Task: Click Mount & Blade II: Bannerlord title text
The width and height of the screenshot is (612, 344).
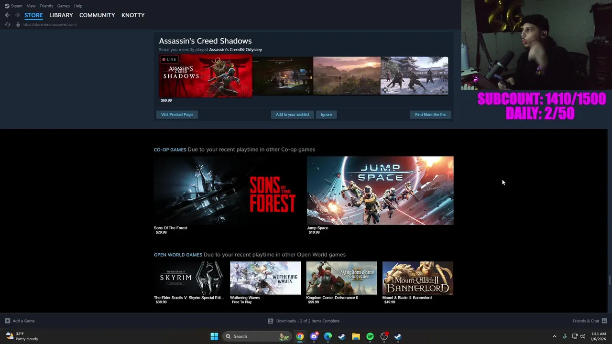Action: pyautogui.click(x=407, y=298)
